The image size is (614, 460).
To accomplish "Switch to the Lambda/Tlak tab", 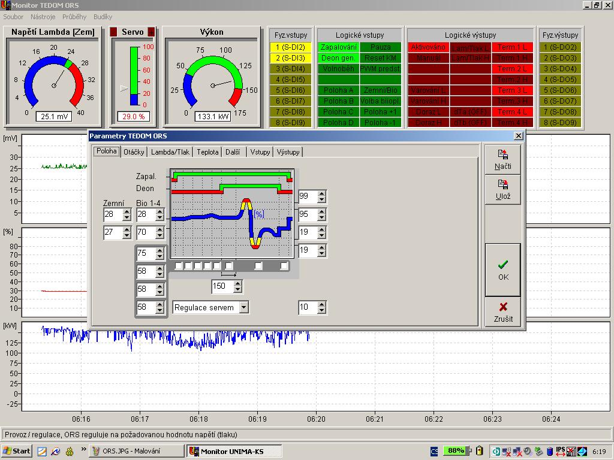I will coord(170,152).
